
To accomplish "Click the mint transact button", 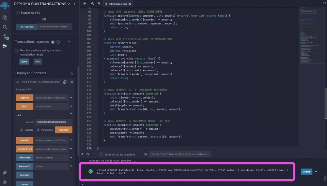I will (64, 130).
